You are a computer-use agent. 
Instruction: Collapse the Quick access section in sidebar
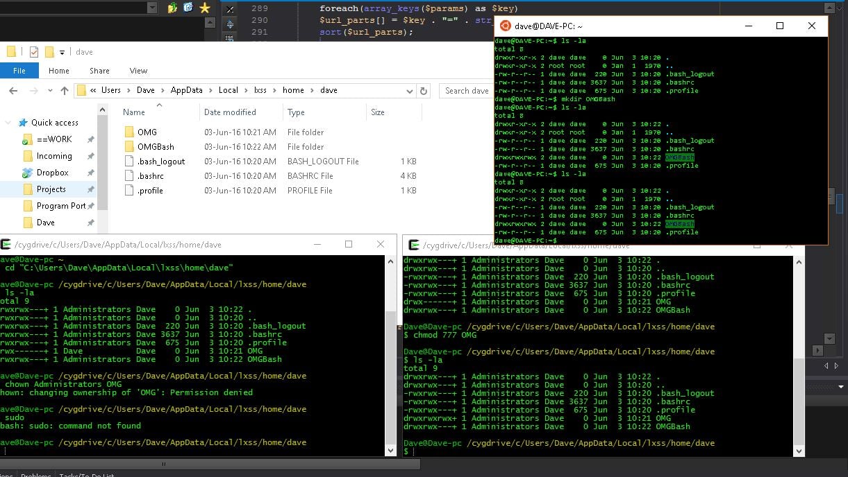coord(8,122)
